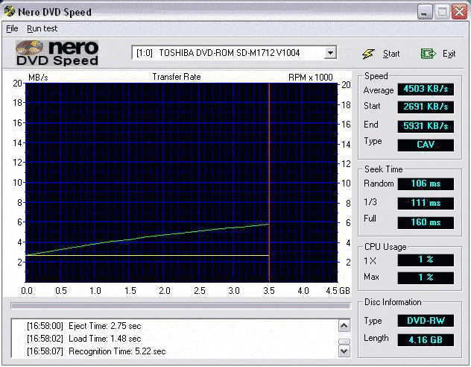
Task: Click the Start button label
Action: (x=391, y=54)
